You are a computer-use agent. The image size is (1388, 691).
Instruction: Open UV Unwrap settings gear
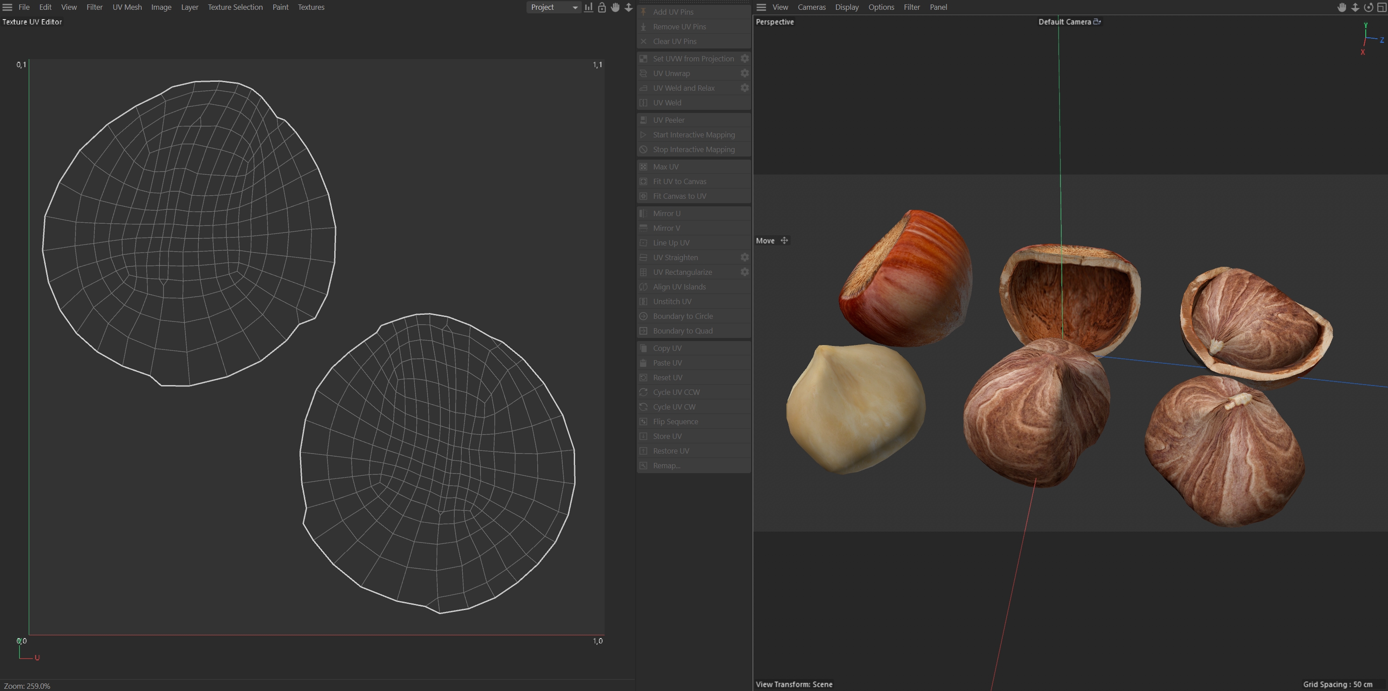pos(744,73)
